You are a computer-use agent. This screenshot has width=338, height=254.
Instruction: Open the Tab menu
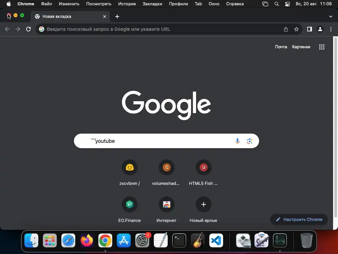pos(198,4)
